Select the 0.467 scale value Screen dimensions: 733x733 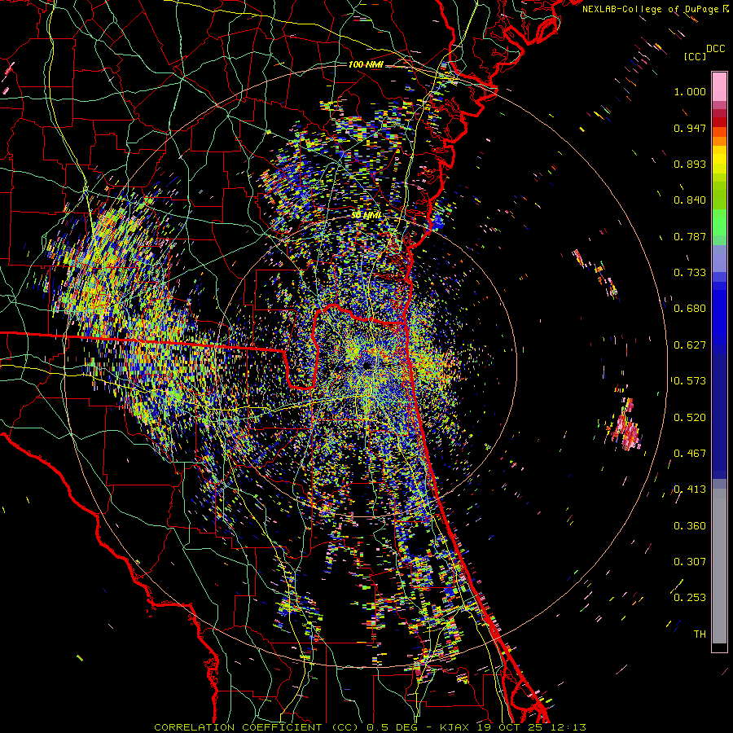coord(690,454)
